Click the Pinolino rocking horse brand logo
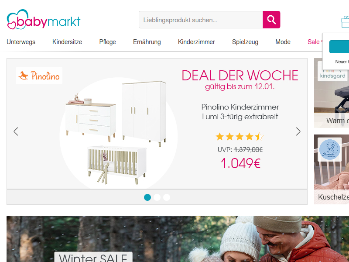349x262 pixels. pyautogui.click(x=39, y=76)
